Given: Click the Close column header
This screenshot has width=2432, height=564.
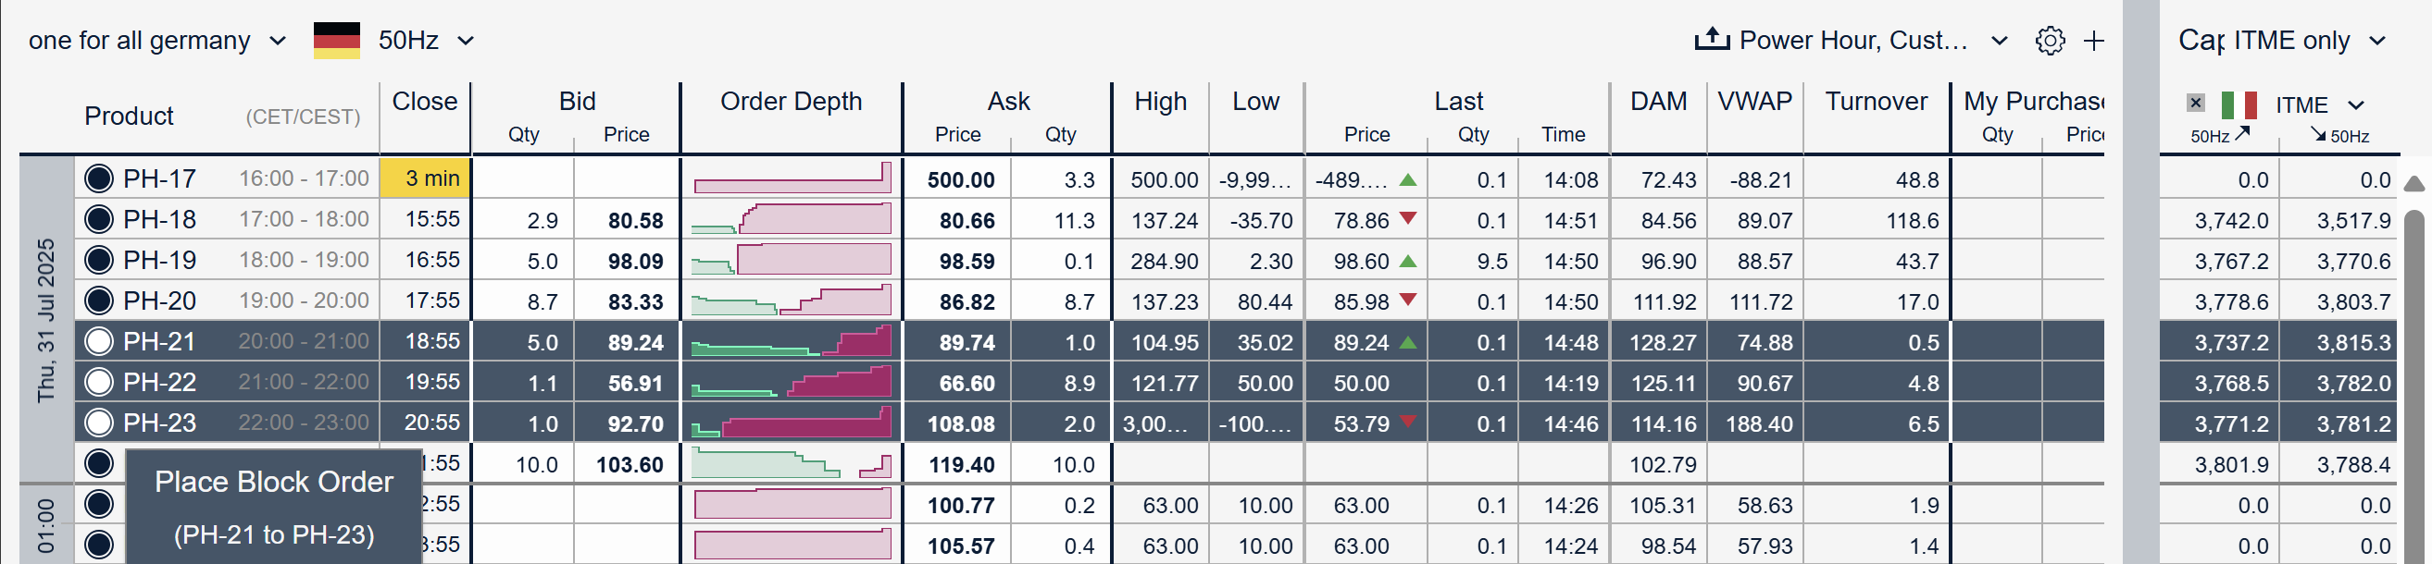Looking at the screenshot, I should [425, 101].
